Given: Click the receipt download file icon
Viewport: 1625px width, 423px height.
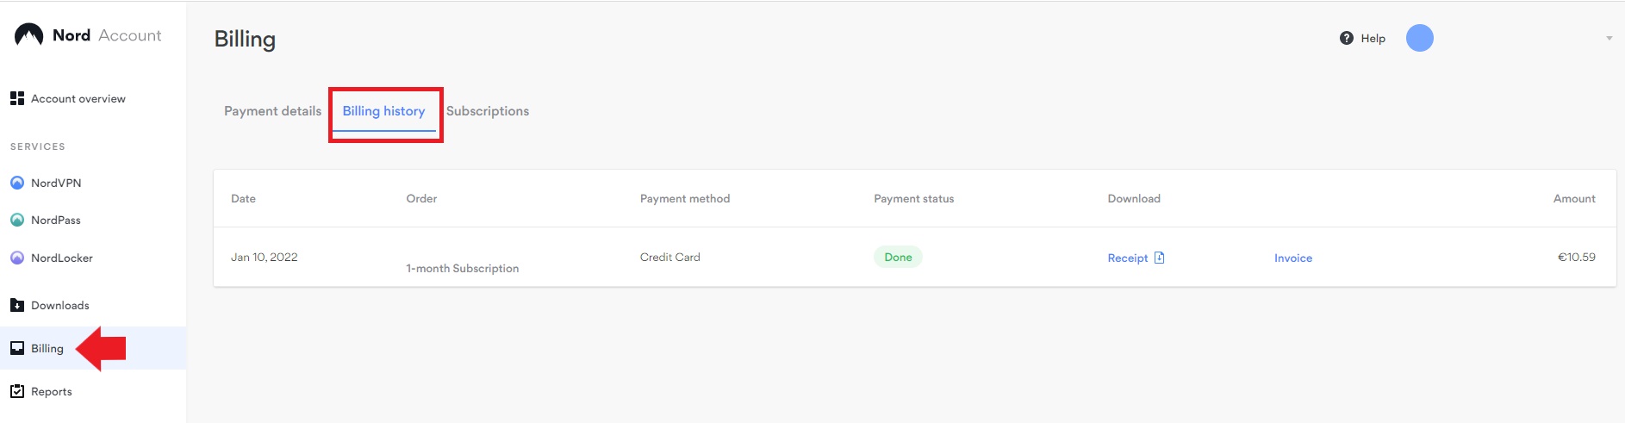Looking at the screenshot, I should (1159, 258).
